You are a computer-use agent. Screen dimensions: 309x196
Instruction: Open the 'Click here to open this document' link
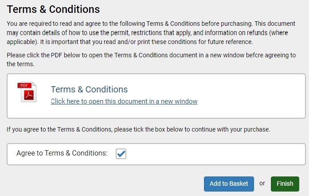[124, 101]
